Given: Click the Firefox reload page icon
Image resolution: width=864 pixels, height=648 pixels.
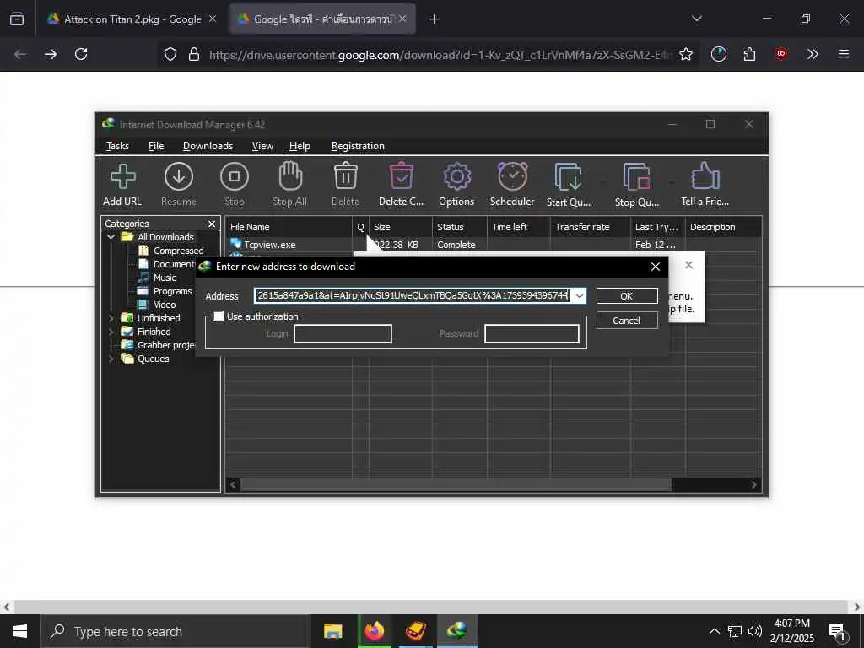Looking at the screenshot, I should pyautogui.click(x=81, y=54).
